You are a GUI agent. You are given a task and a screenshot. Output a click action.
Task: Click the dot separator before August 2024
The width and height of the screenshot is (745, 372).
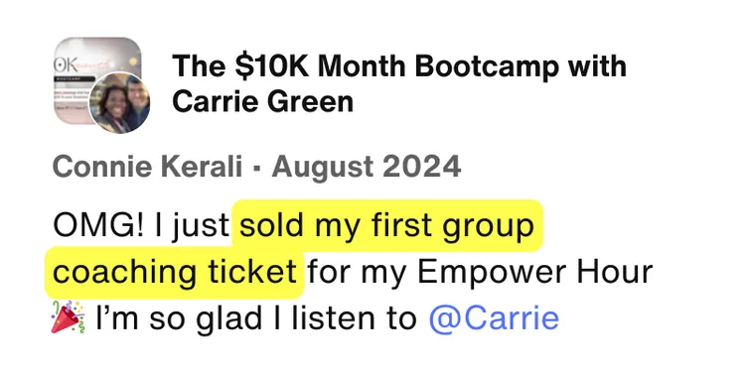point(257,168)
